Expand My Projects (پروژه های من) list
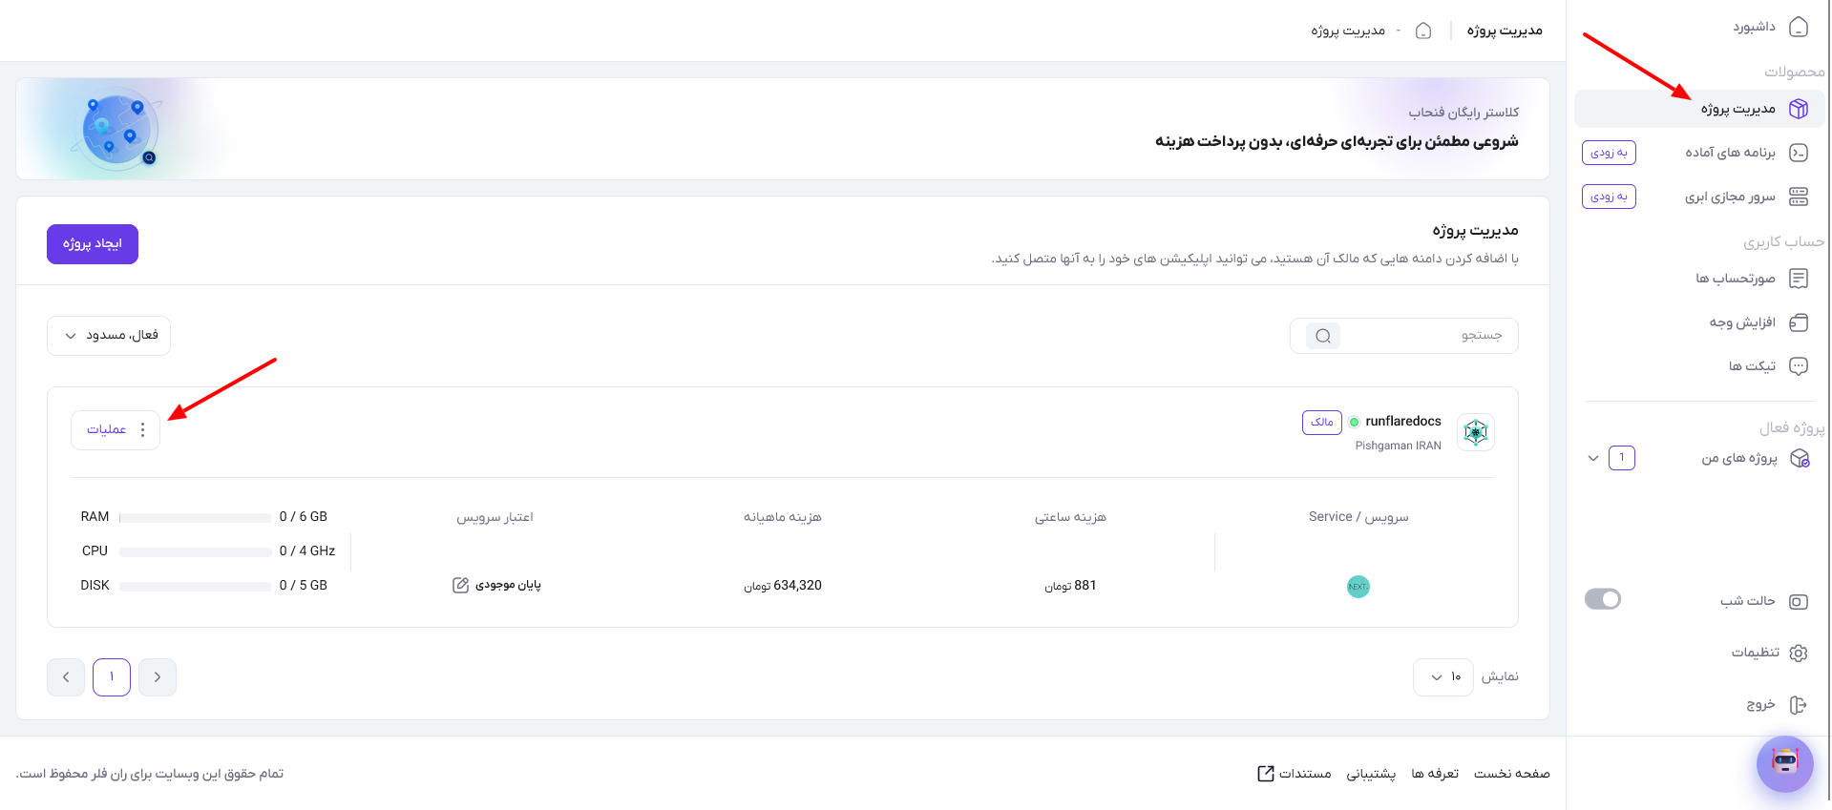Screen dimensions: 1832x810 click(1592, 458)
